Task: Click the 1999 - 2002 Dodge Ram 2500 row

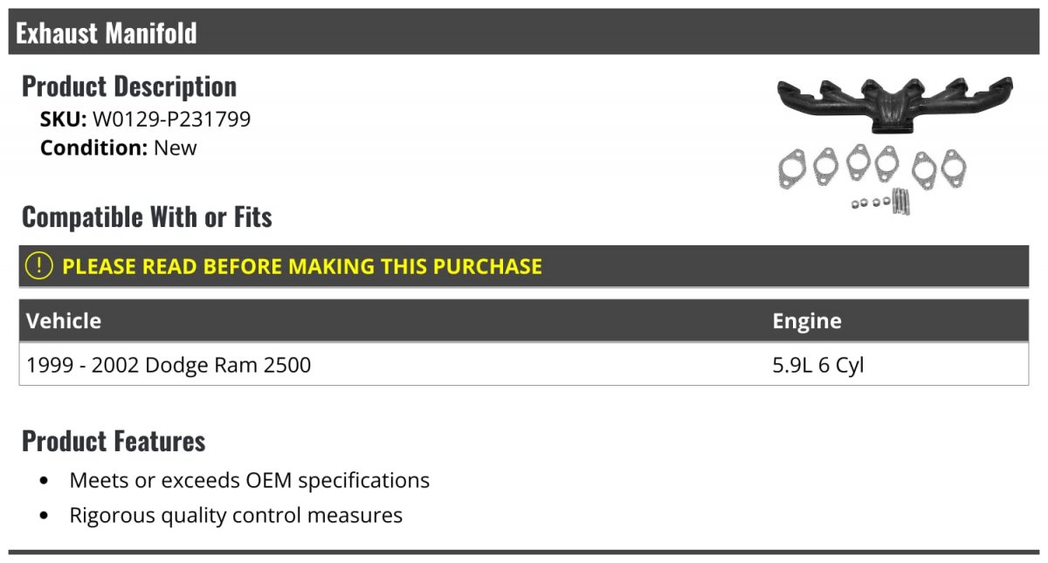Action: (524, 364)
